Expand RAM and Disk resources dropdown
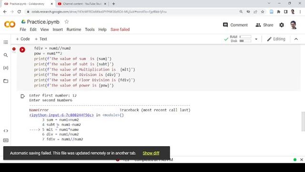 click(256, 39)
